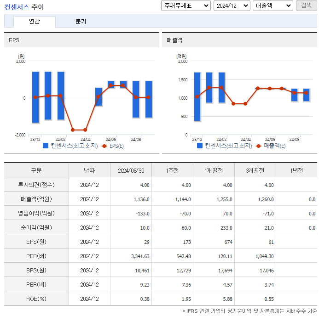Click the 1년전 column header
This screenshot has width=319, height=316.
coord(296,170)
